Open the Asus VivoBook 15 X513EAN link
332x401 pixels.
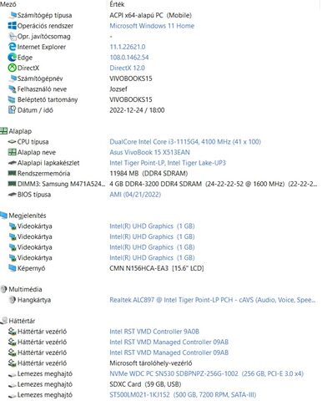pyautogui.click(x=149, y=152)
